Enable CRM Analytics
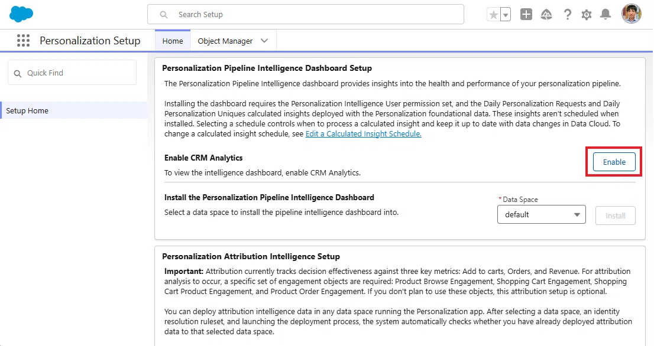 614,162
